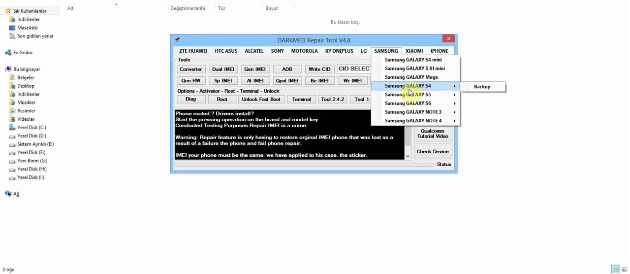
Task: Open the IPHONE menu
Action: [439, 51]
